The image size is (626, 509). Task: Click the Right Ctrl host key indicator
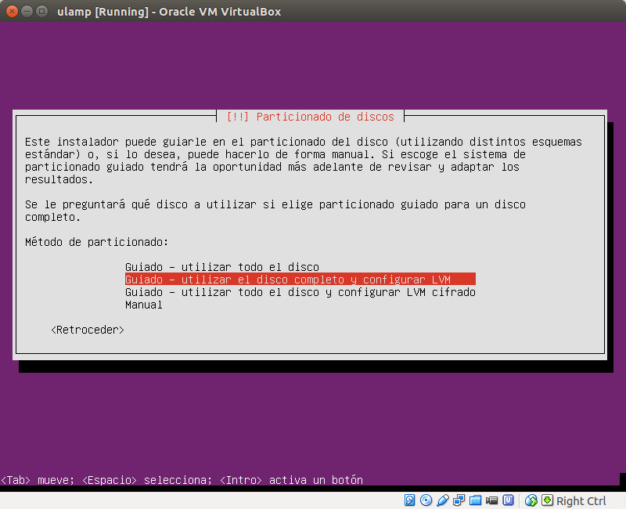click(580, 500)
